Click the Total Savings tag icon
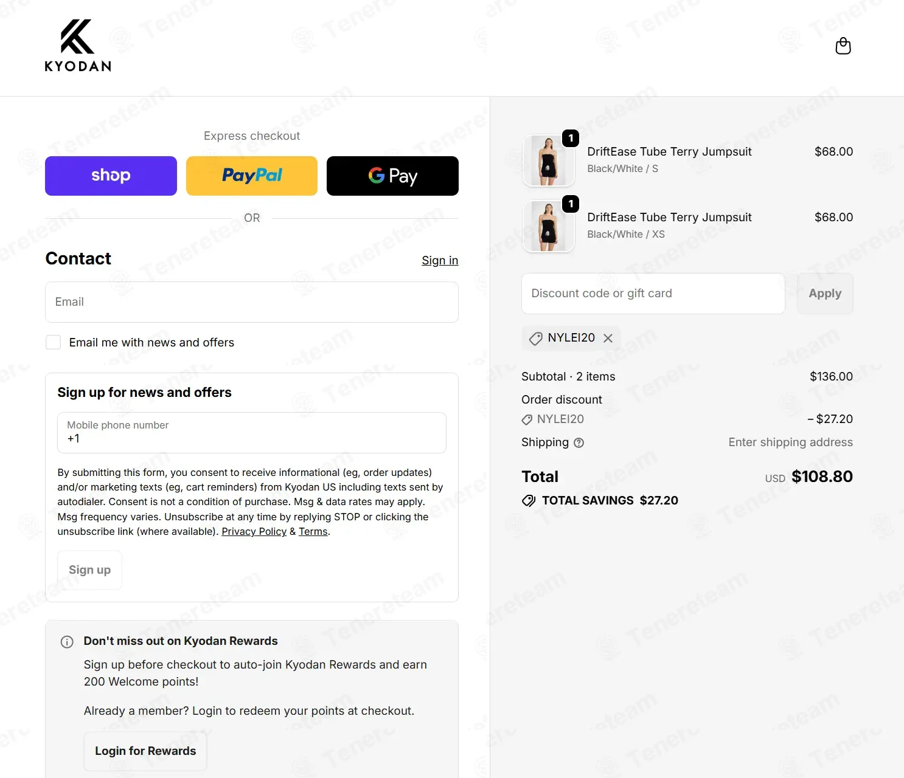Viewport: 904px width, 778px height. (x=529, y=501)
